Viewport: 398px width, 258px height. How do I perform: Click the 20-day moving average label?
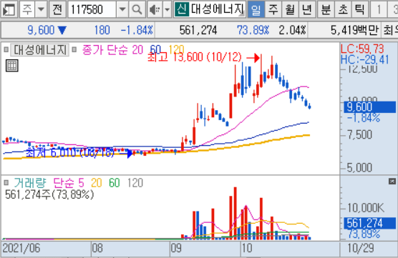click(137, 50)
